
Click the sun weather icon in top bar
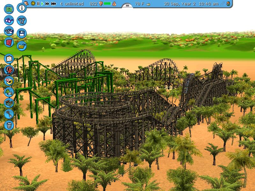pyautogui.click(x=33, y=4)
